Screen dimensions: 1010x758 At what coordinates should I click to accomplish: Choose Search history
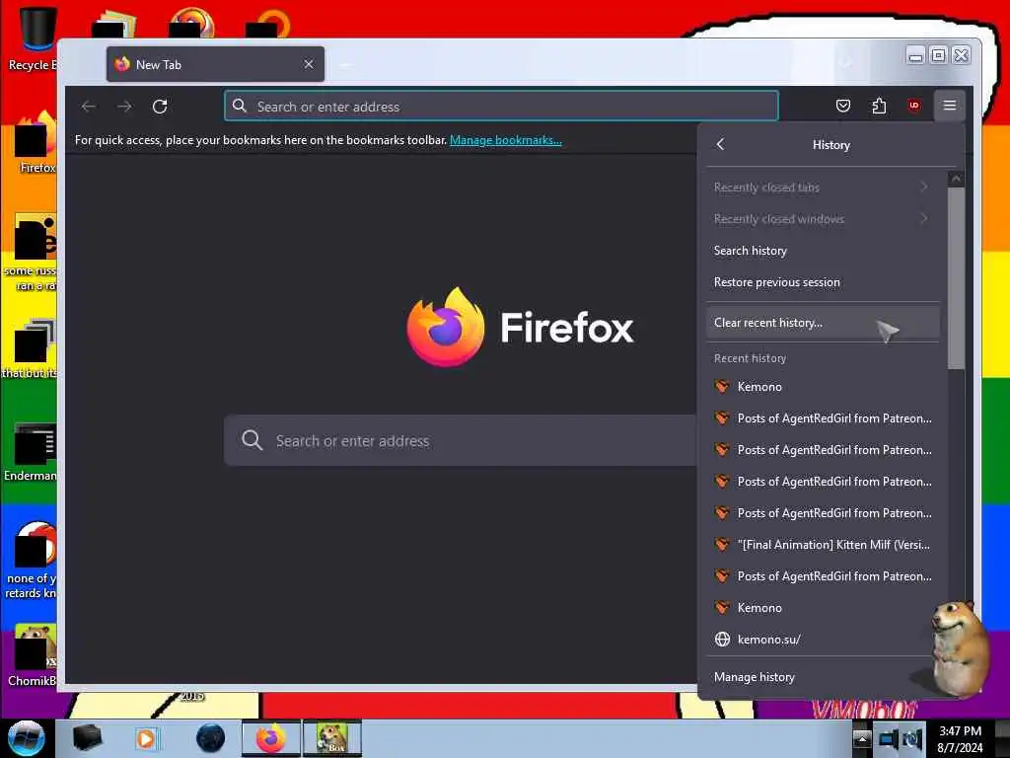coord(822,250)
